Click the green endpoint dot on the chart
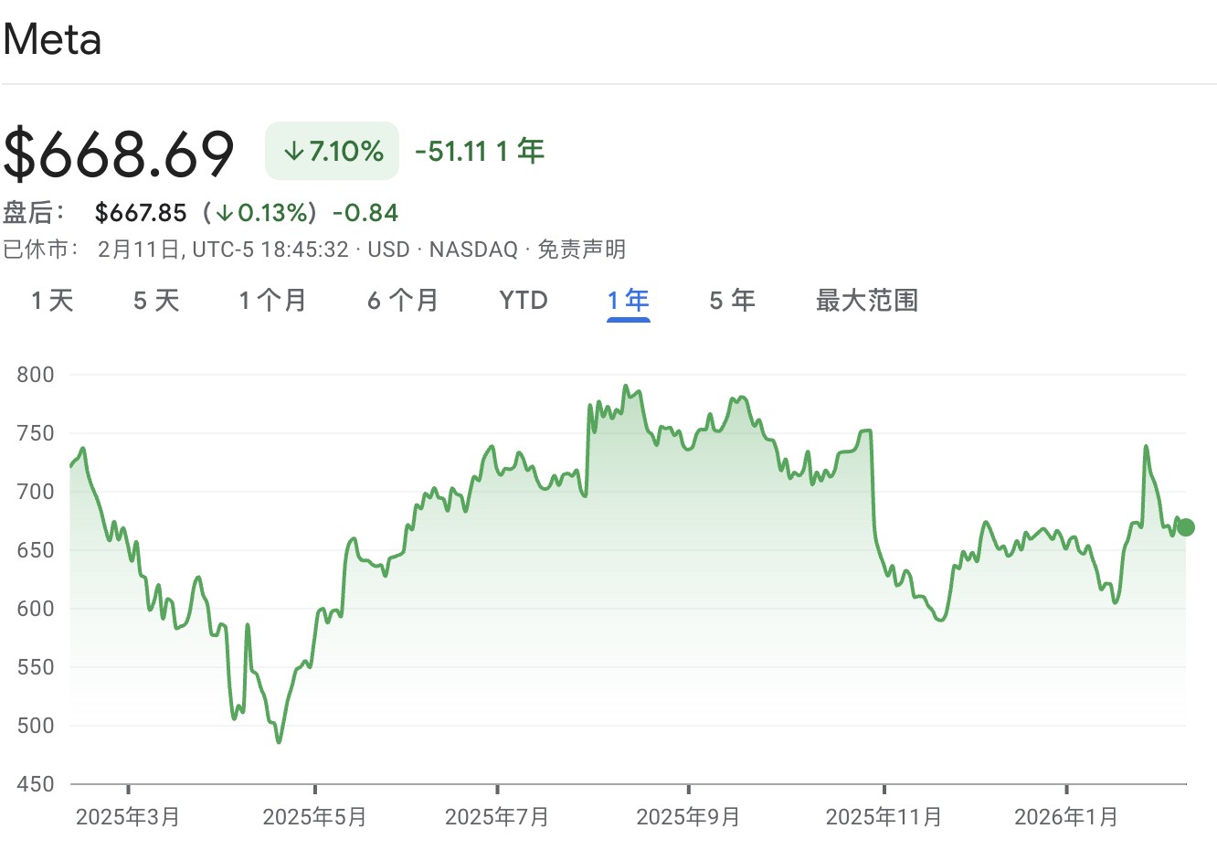Image resolution: width=1217 pixels, height=850 pixels. coord(1186,527)
